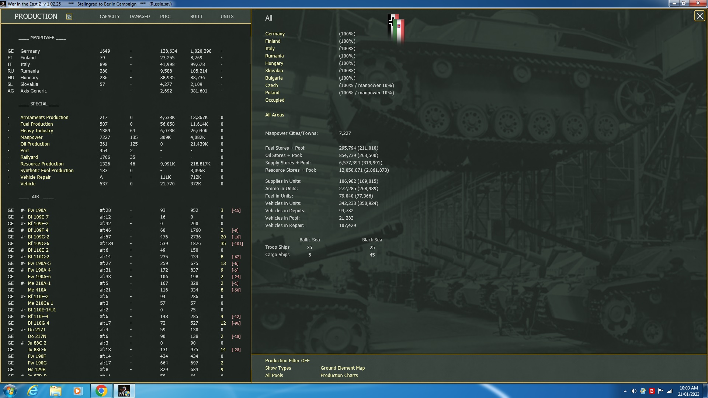This screenshot has width=708, height=398.
Task: Open Google Chrome from the taskbar
Action: click(x=101, y=390)
